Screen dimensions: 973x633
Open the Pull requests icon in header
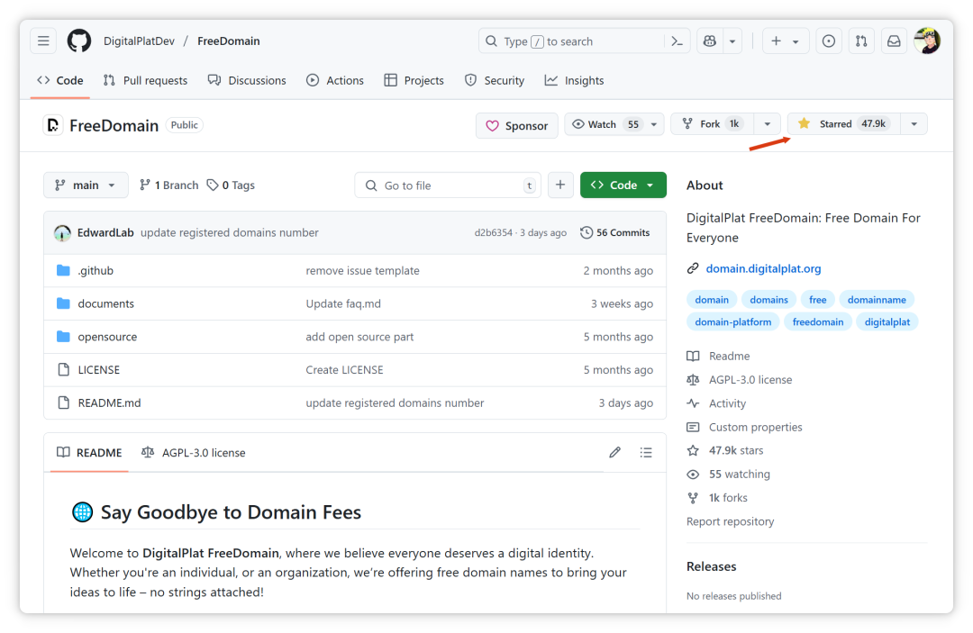pyautogui.click(x=861, y=41)
